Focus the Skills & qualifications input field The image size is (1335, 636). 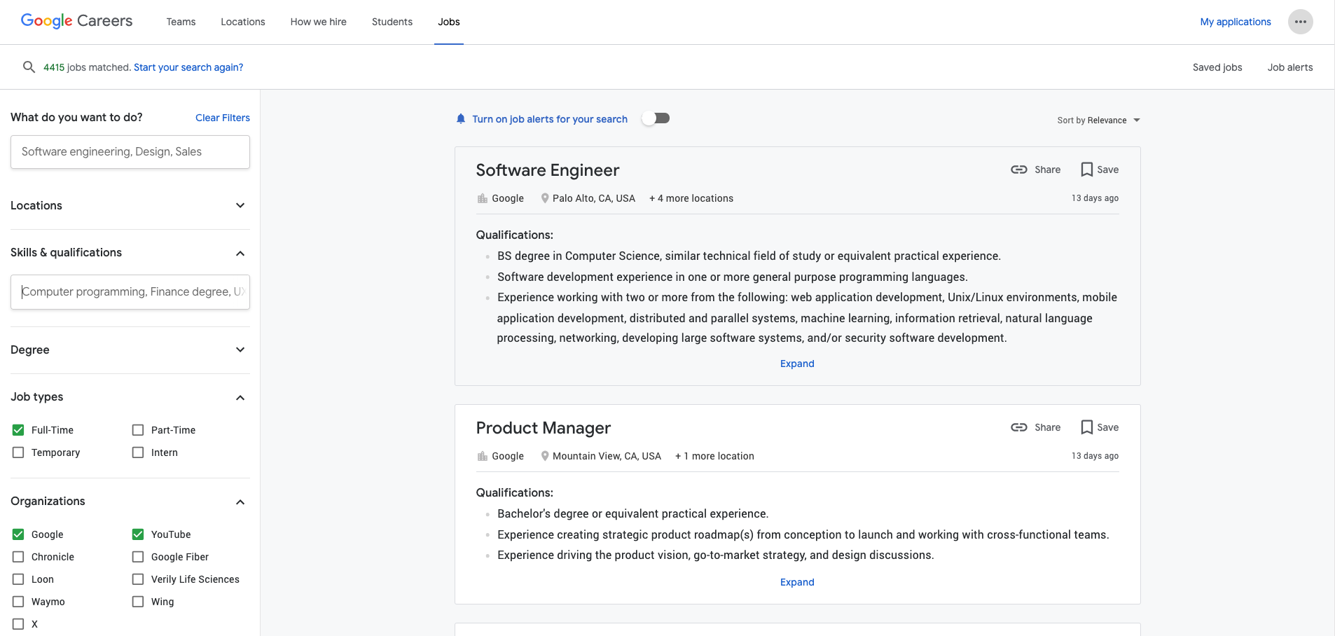130,292
